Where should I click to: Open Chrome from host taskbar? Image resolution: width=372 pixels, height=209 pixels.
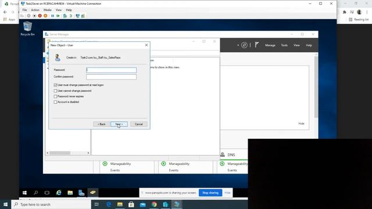click(154, 204)
